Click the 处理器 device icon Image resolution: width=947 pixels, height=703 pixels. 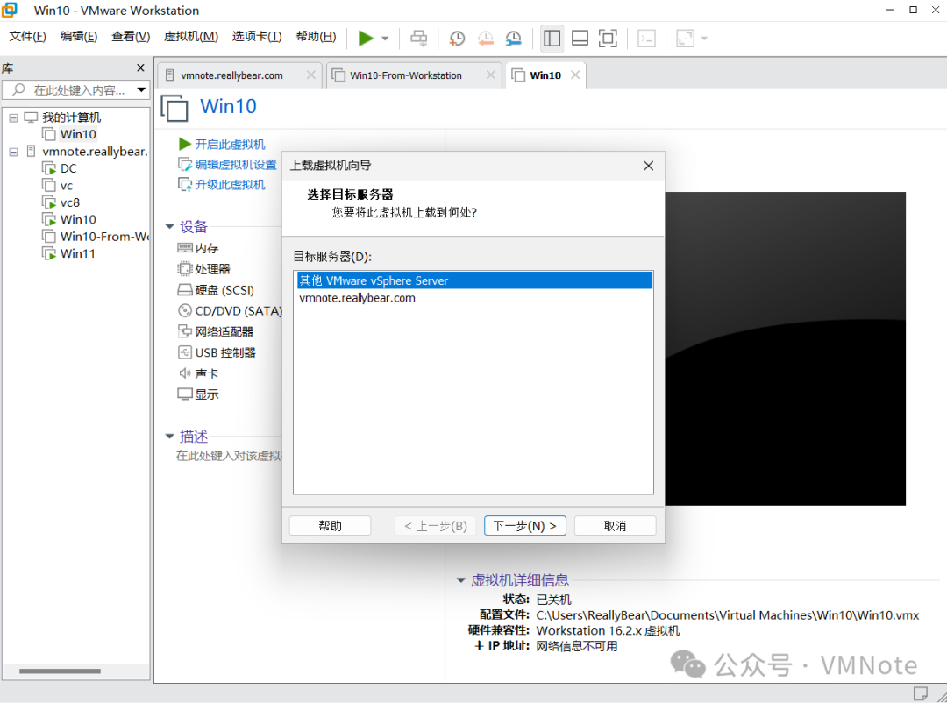185,269
